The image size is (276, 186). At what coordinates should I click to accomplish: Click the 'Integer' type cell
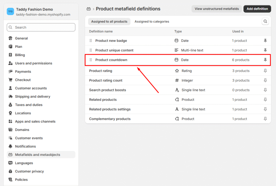pos(187,80)
